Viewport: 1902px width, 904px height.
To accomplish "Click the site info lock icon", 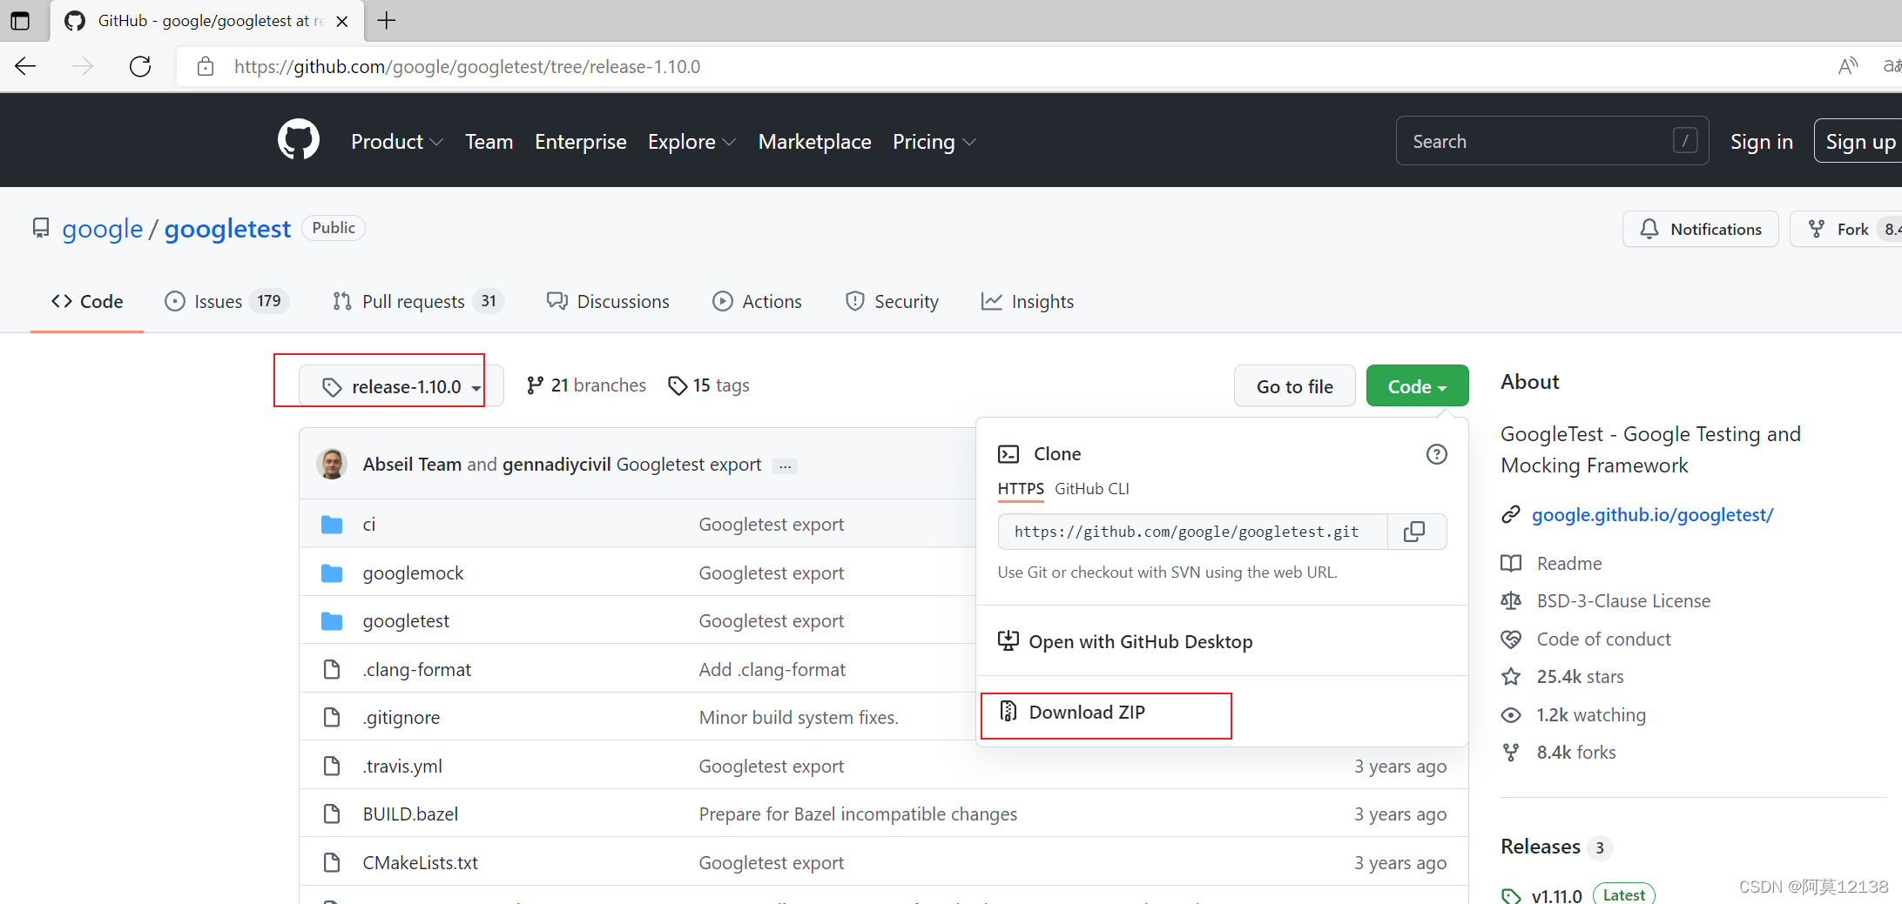I will pos(206,66).
